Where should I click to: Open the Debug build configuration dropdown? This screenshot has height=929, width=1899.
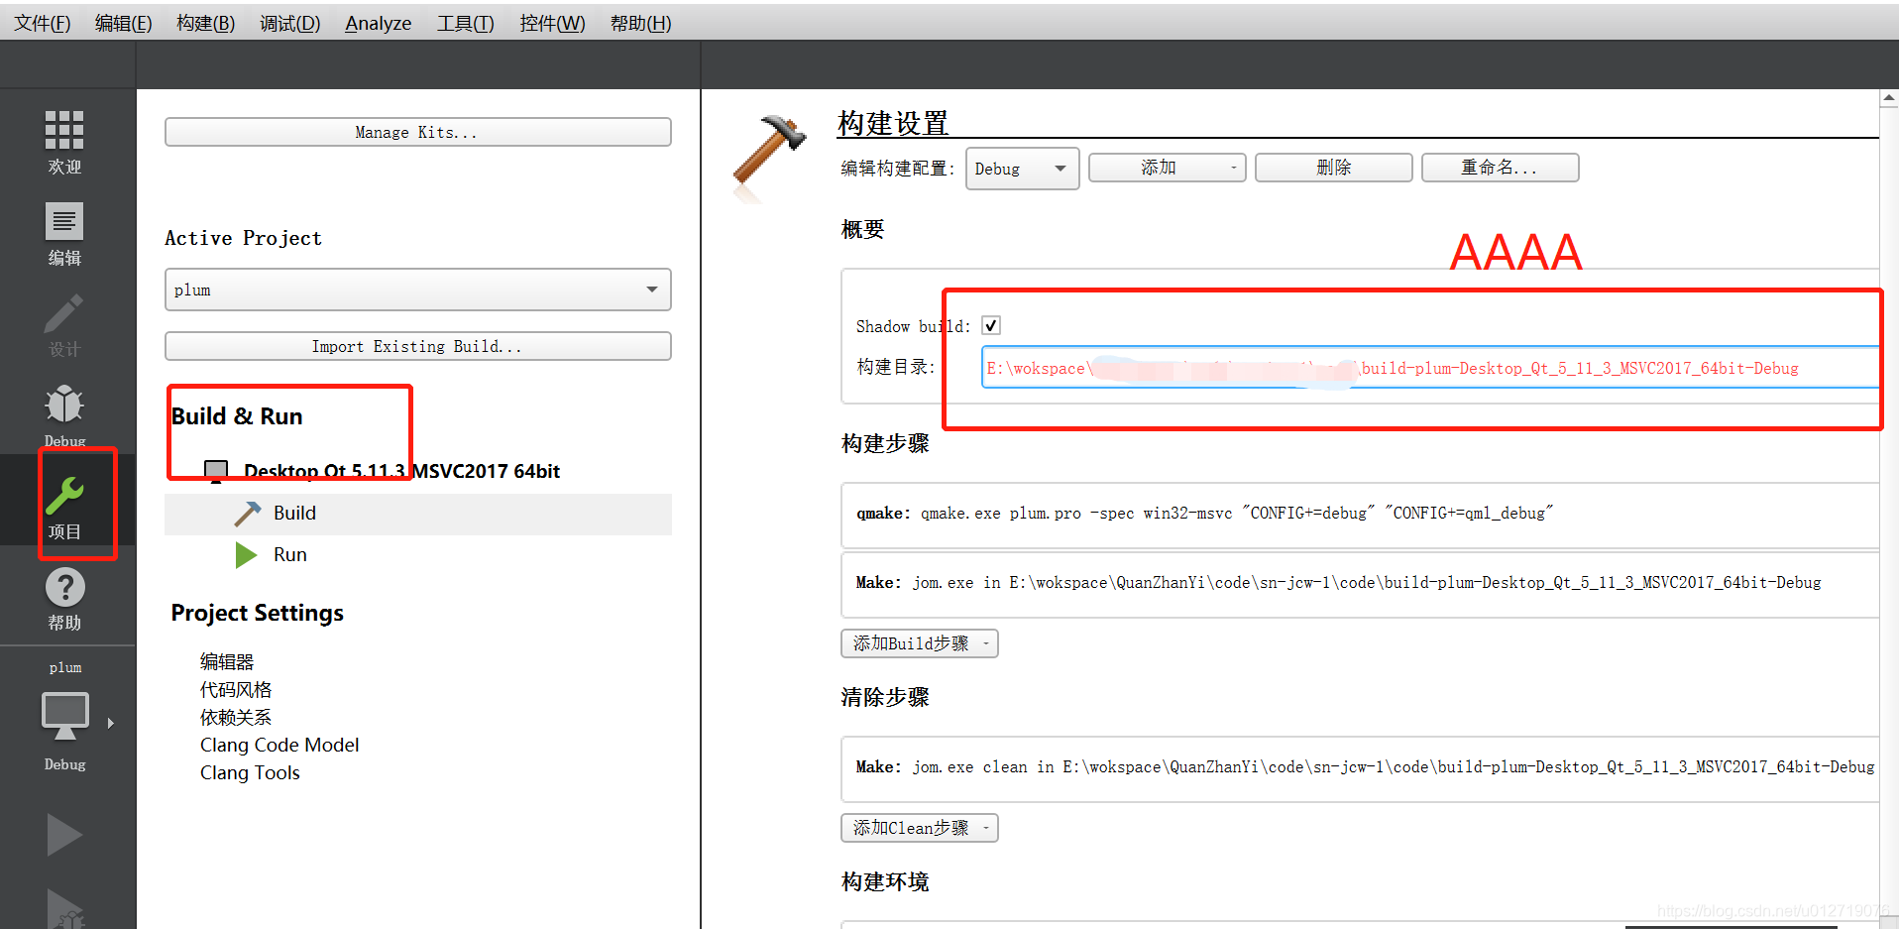[1022, 169]
